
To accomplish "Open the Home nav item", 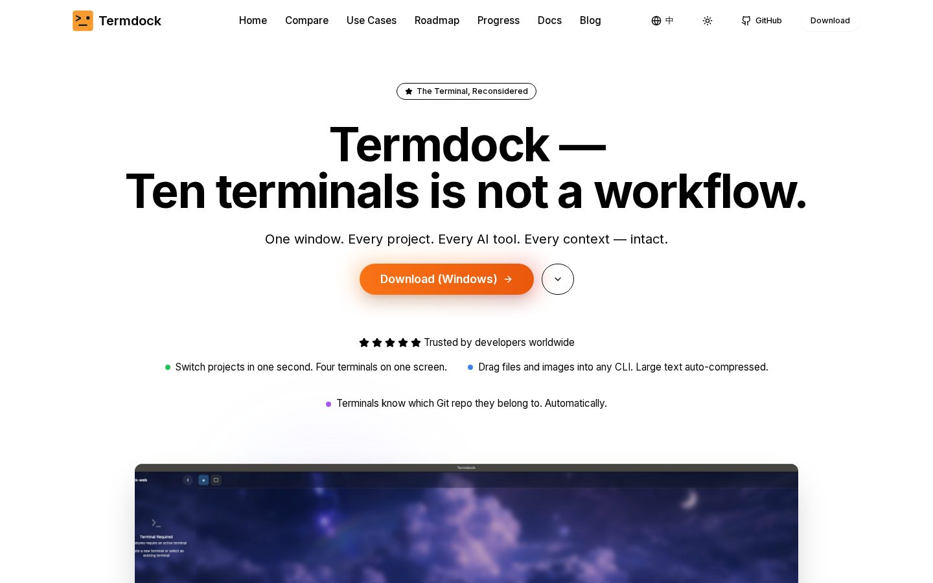I will [253, 21].
